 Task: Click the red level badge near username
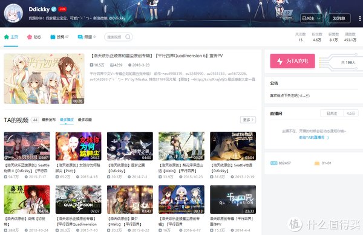62,9
